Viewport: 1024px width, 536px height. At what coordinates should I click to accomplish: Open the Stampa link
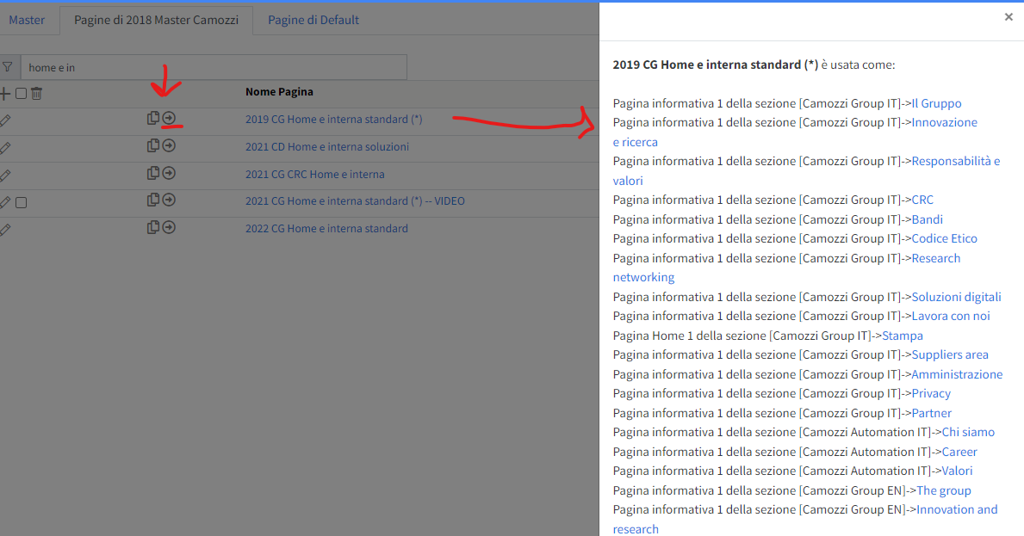point(903,336)
